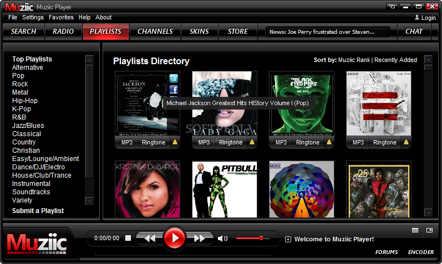Open the Pitbull album cover
This screenshot has height=264, width=442.
coord(225,189)
